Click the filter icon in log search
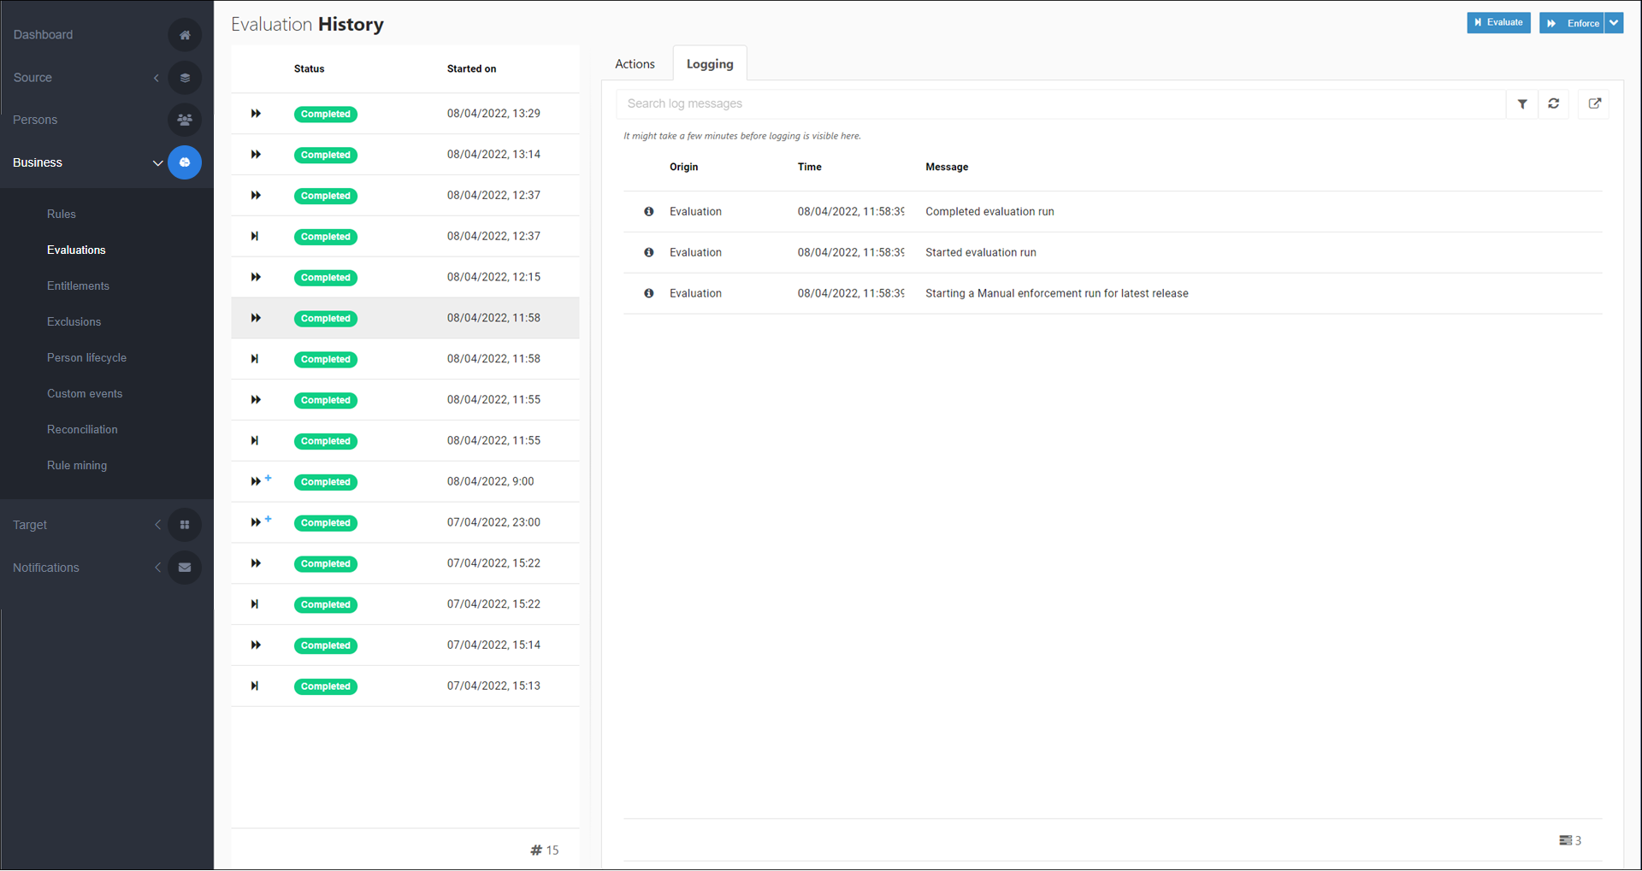The height and width of the screenshot is (871, 1642). pos(1522,104)
